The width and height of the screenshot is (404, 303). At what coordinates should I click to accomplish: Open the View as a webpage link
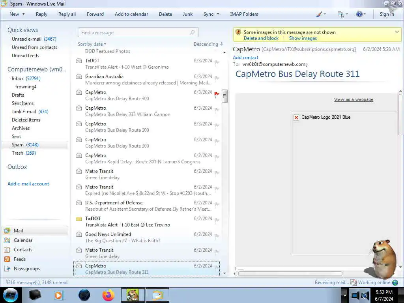pos(353,99)
